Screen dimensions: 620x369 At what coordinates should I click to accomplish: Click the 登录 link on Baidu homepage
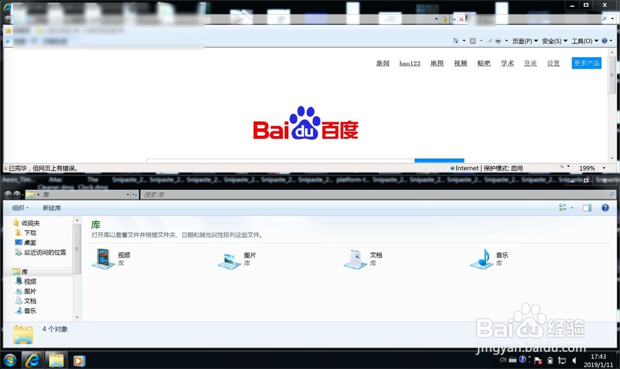coord(531,63)
